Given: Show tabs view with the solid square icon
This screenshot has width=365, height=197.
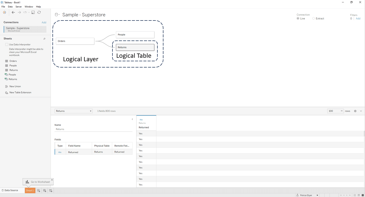Looking at the screenshot, I should pos(363,195).
